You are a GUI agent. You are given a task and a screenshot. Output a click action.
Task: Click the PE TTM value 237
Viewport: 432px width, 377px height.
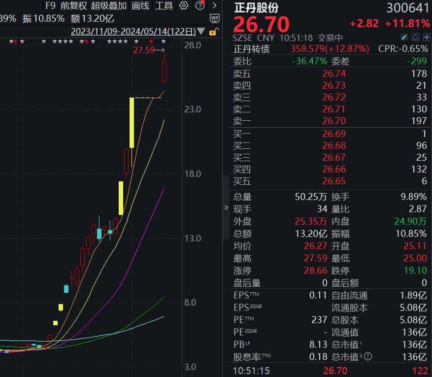(319, 320)
